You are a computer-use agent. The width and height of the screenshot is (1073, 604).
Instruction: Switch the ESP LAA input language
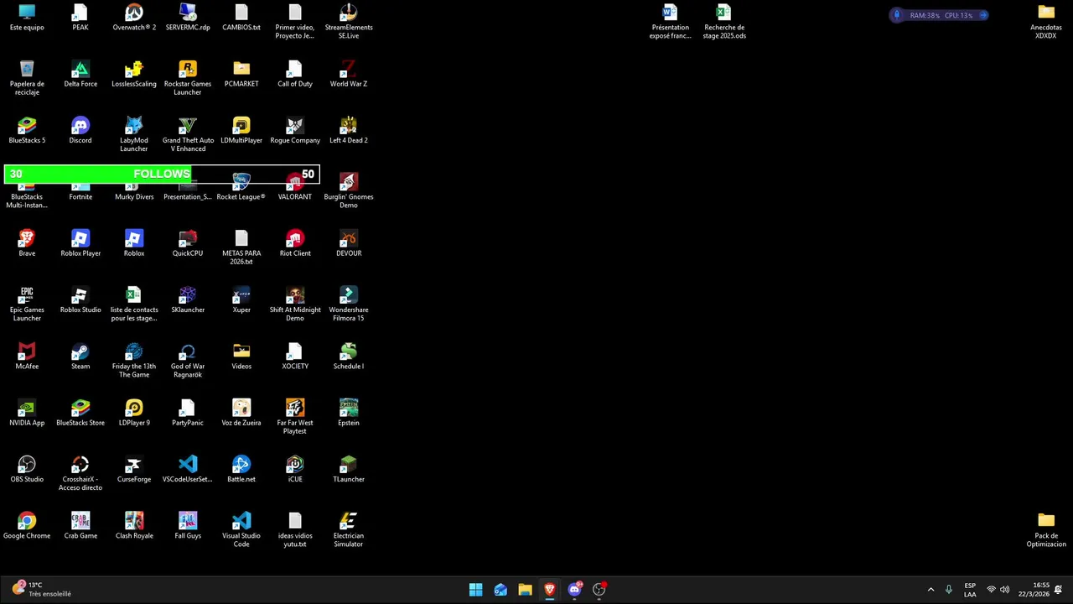click(x=970, y=590)
